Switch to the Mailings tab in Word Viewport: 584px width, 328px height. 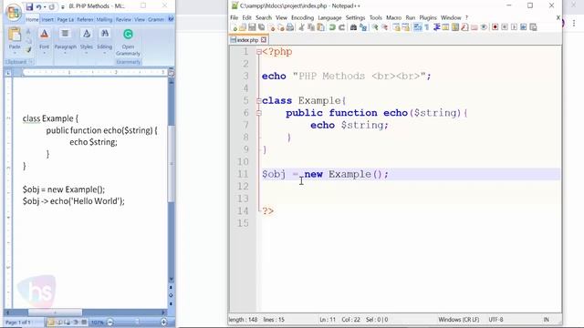click(x=104, y=20)
